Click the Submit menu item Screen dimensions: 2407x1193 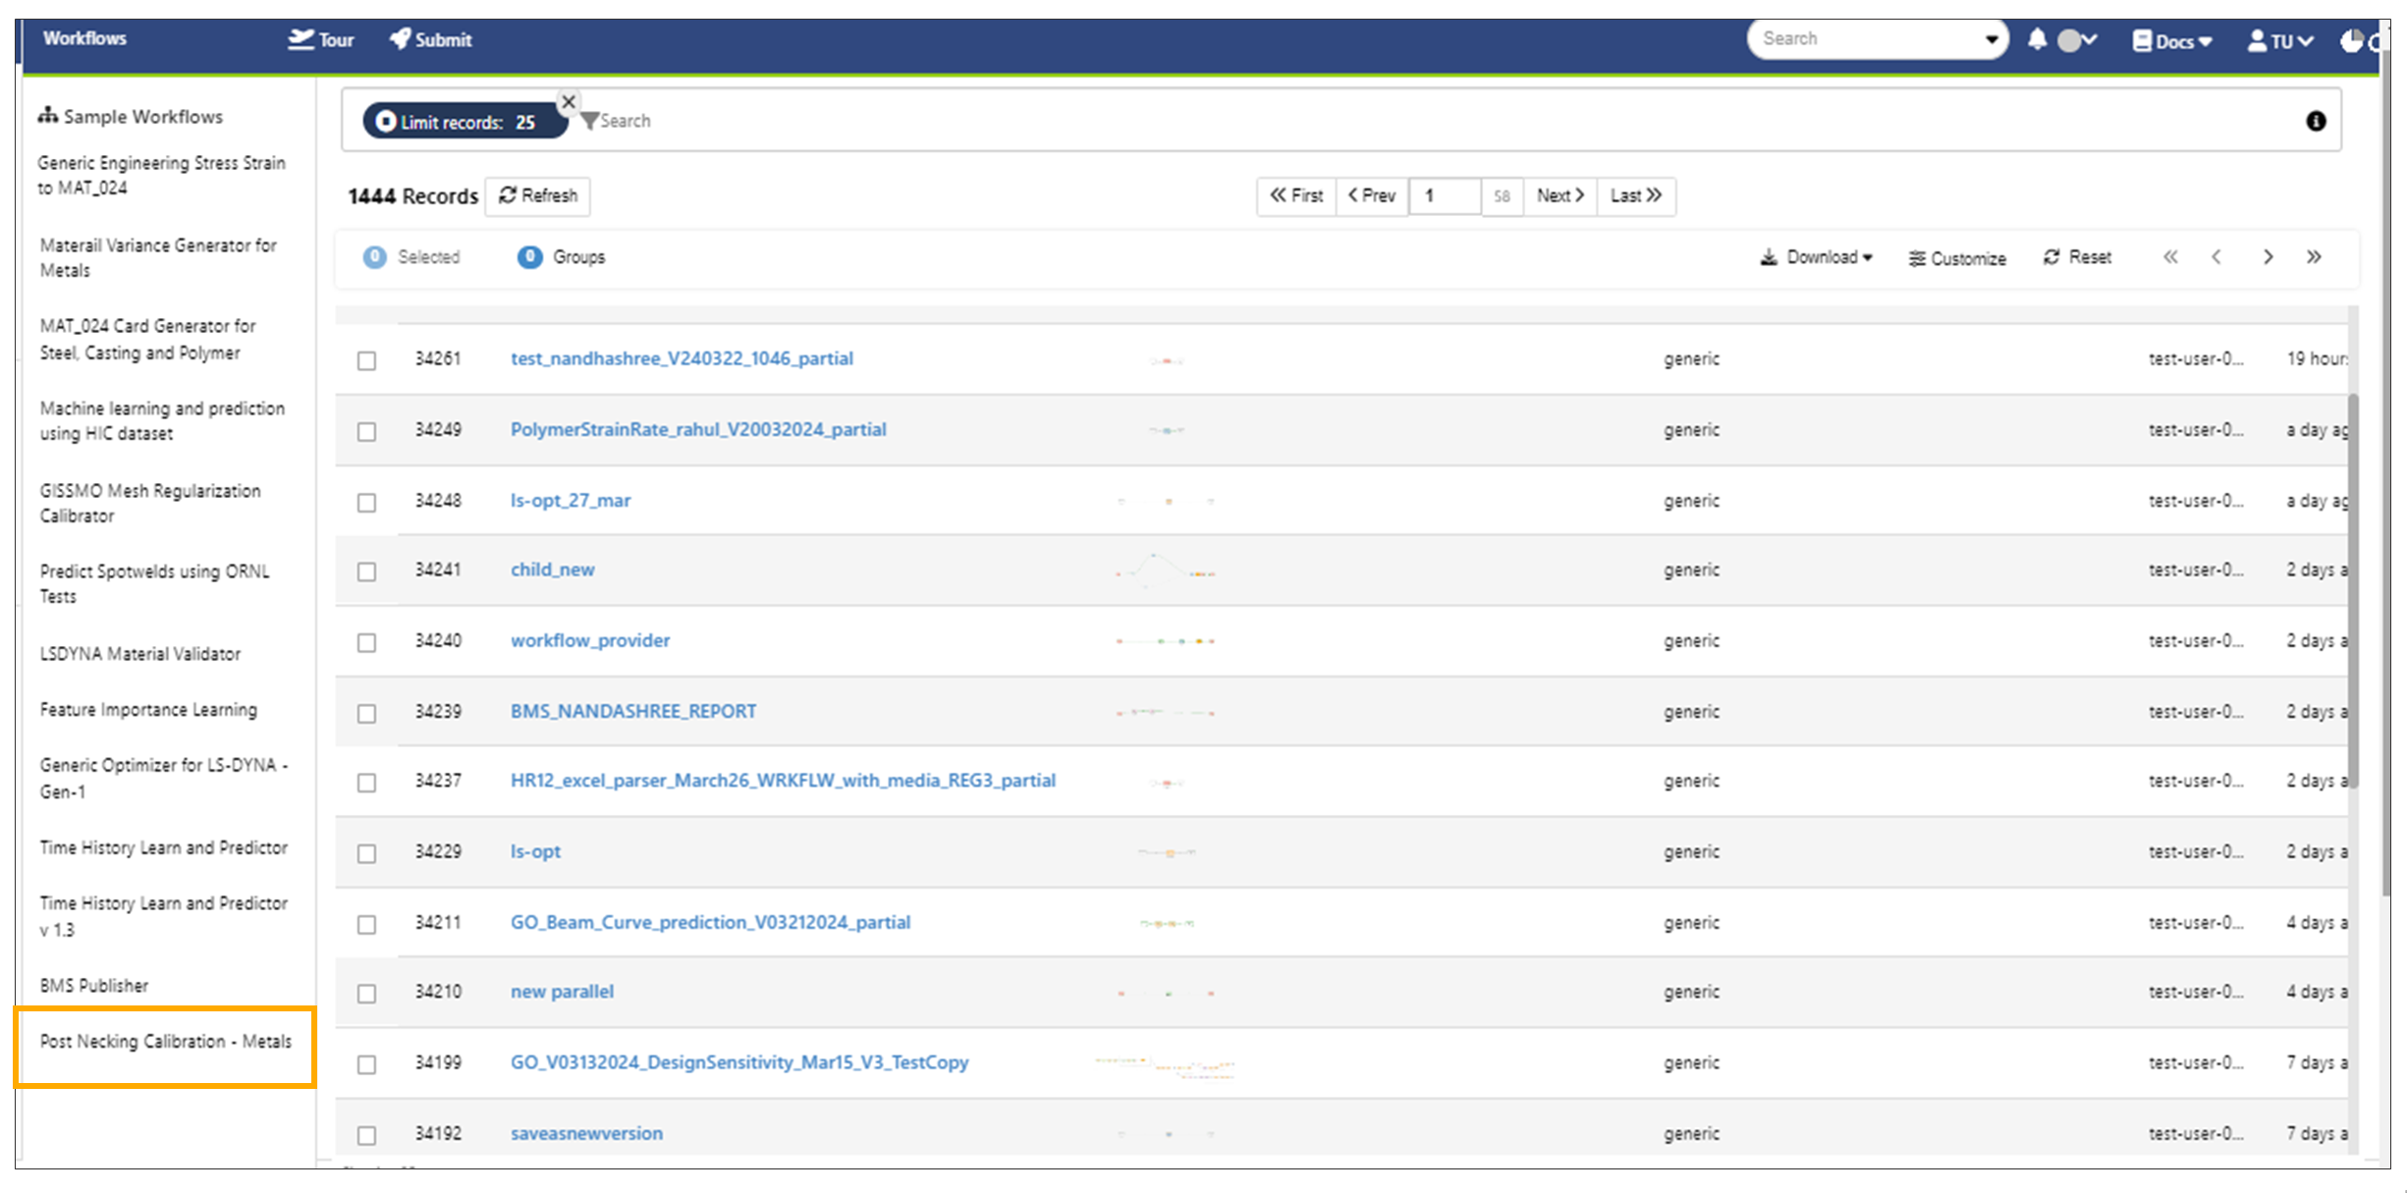click(430, 40)
